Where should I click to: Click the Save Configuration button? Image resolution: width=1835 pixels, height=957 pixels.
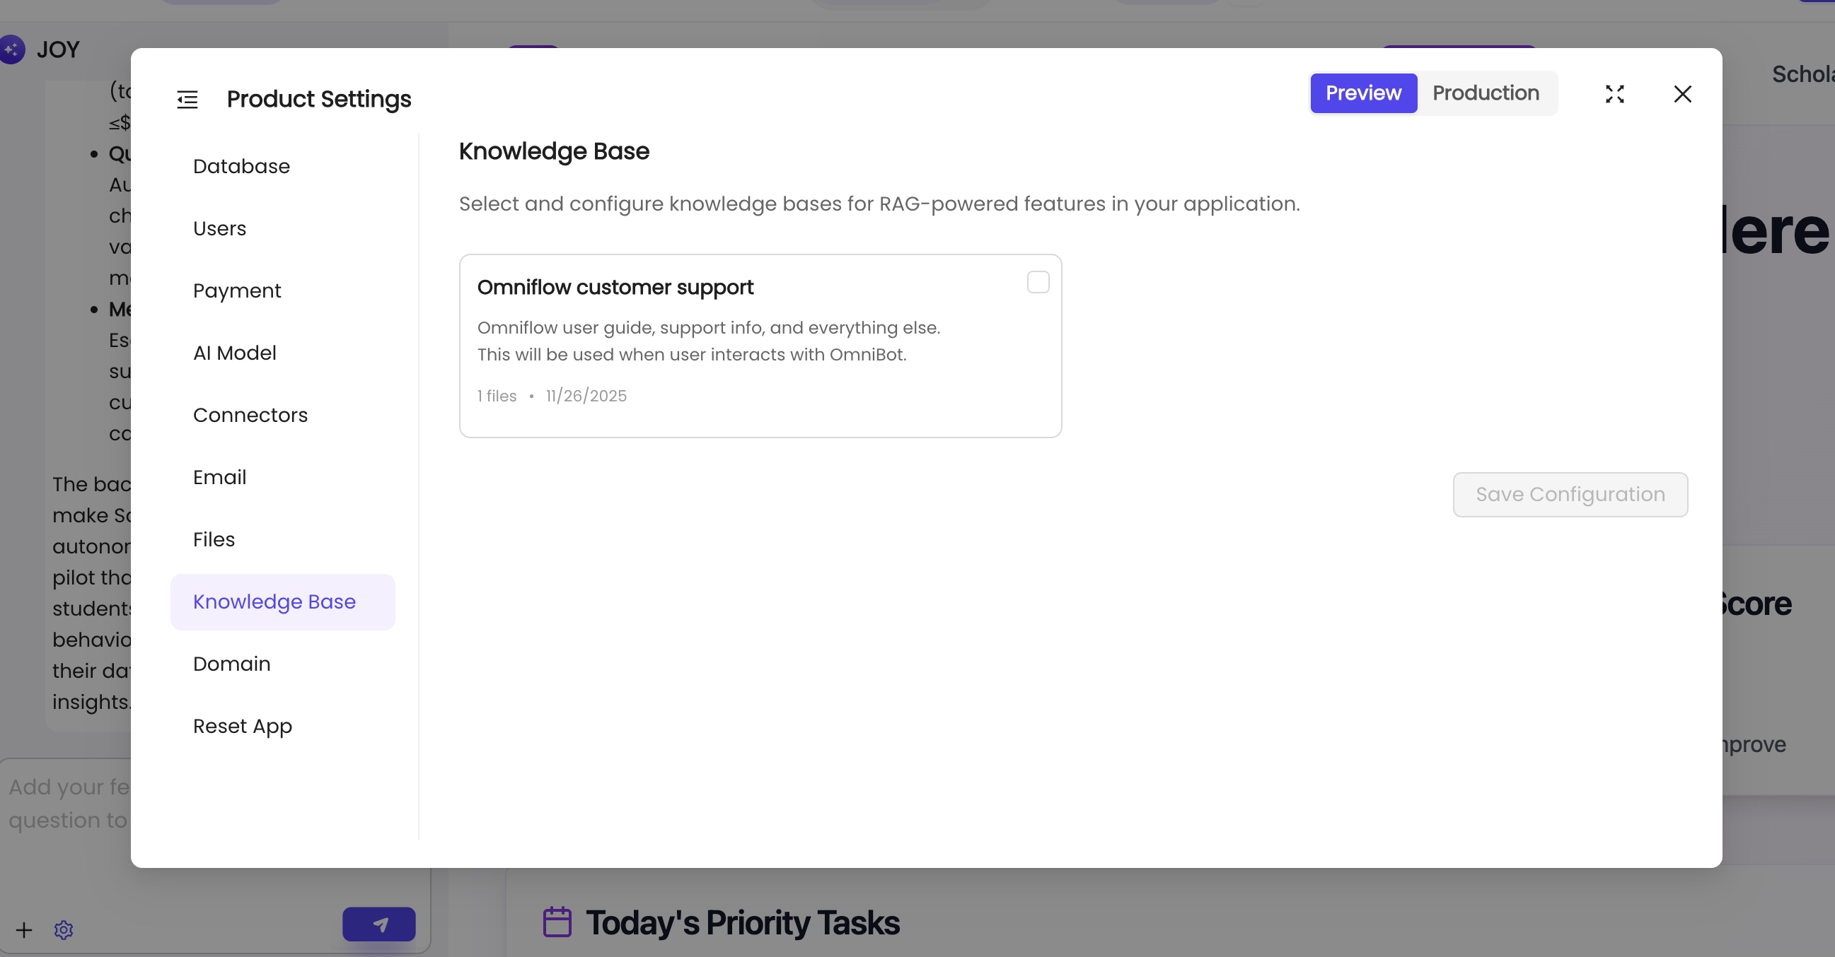tap(1570, 494)
